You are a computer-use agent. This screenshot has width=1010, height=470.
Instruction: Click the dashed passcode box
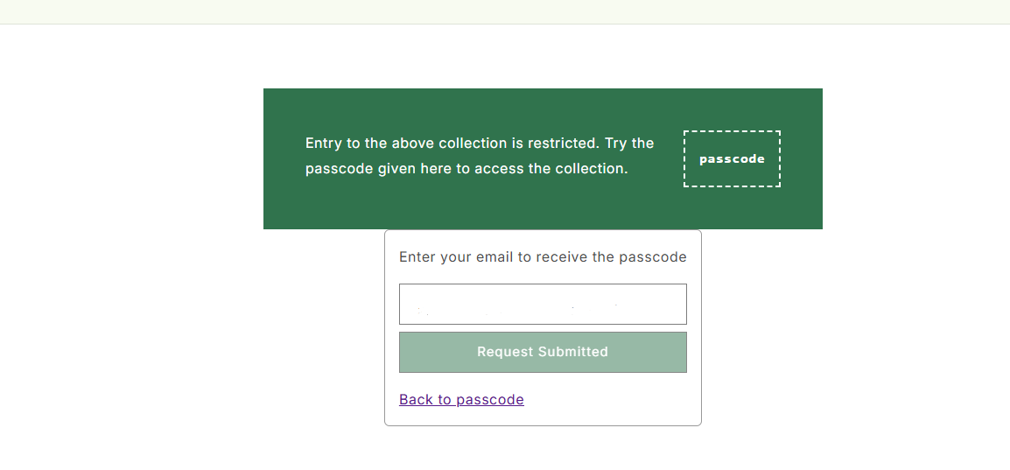tap(732, 159)
